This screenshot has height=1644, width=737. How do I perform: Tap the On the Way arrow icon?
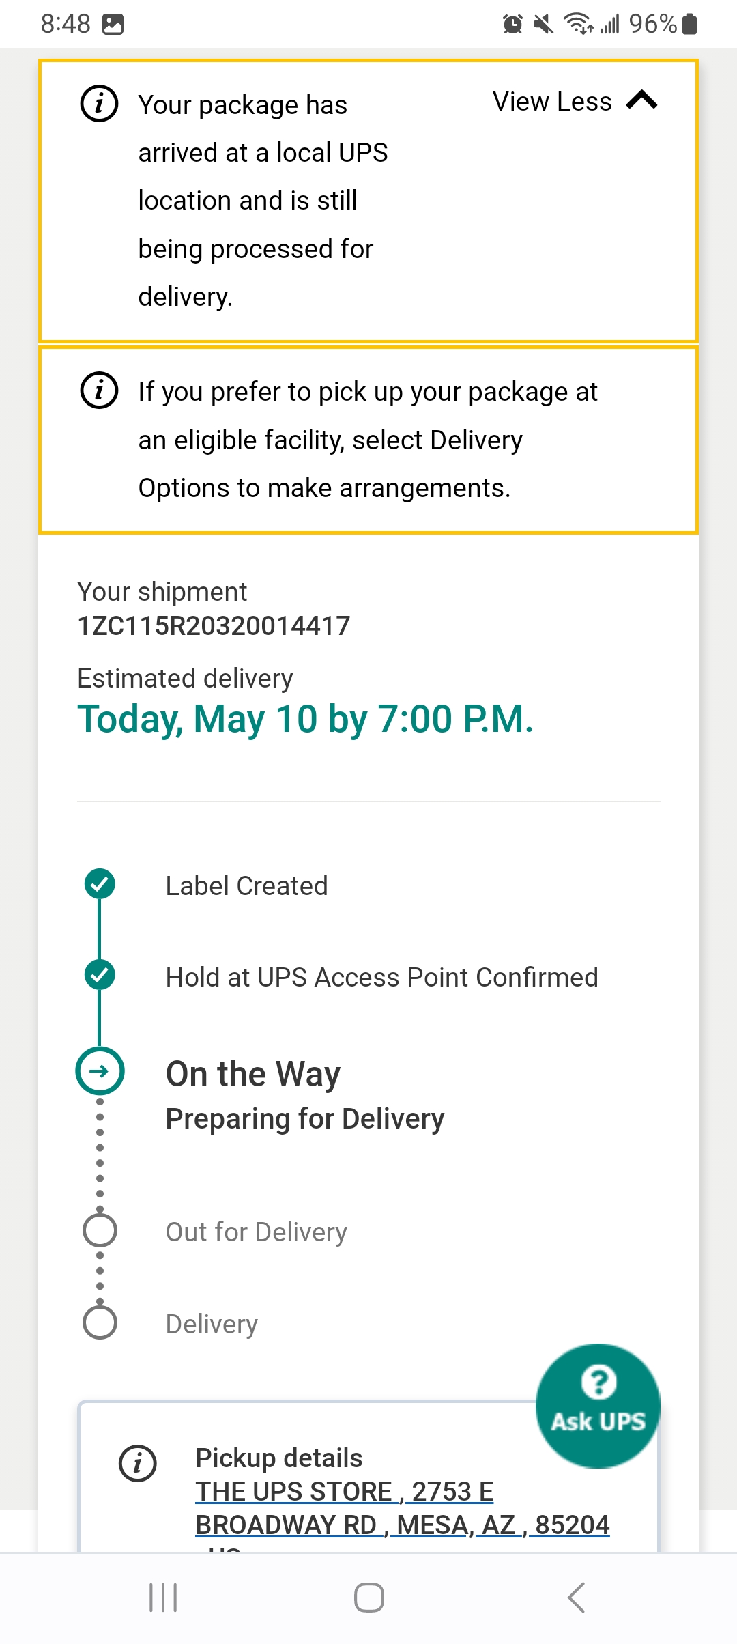click(x=100, y=1071)
